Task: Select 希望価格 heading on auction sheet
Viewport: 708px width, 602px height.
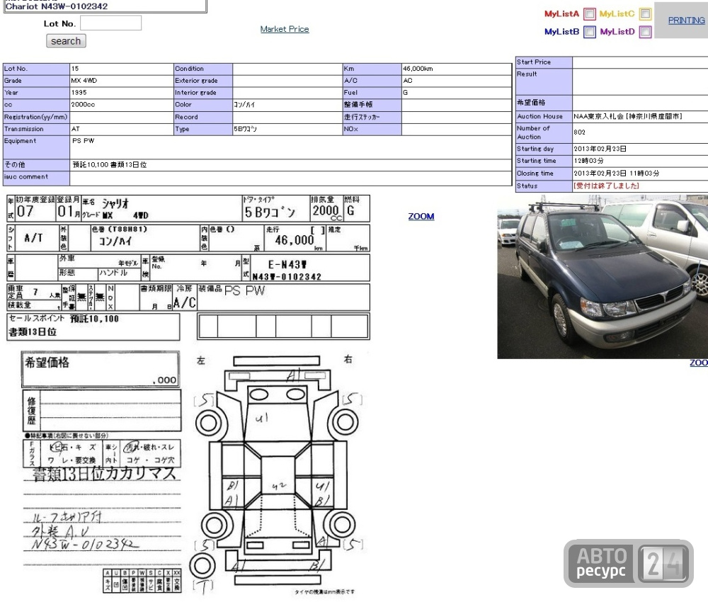Action: click(47, 362)
